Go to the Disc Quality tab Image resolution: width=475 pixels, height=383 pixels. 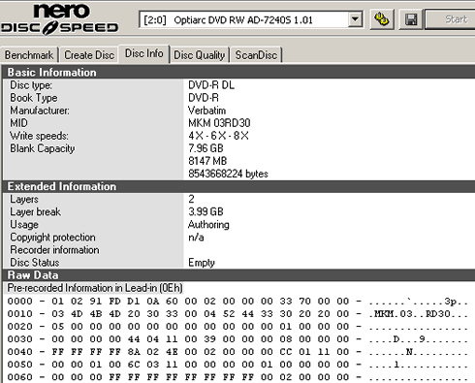coord(199,55)
